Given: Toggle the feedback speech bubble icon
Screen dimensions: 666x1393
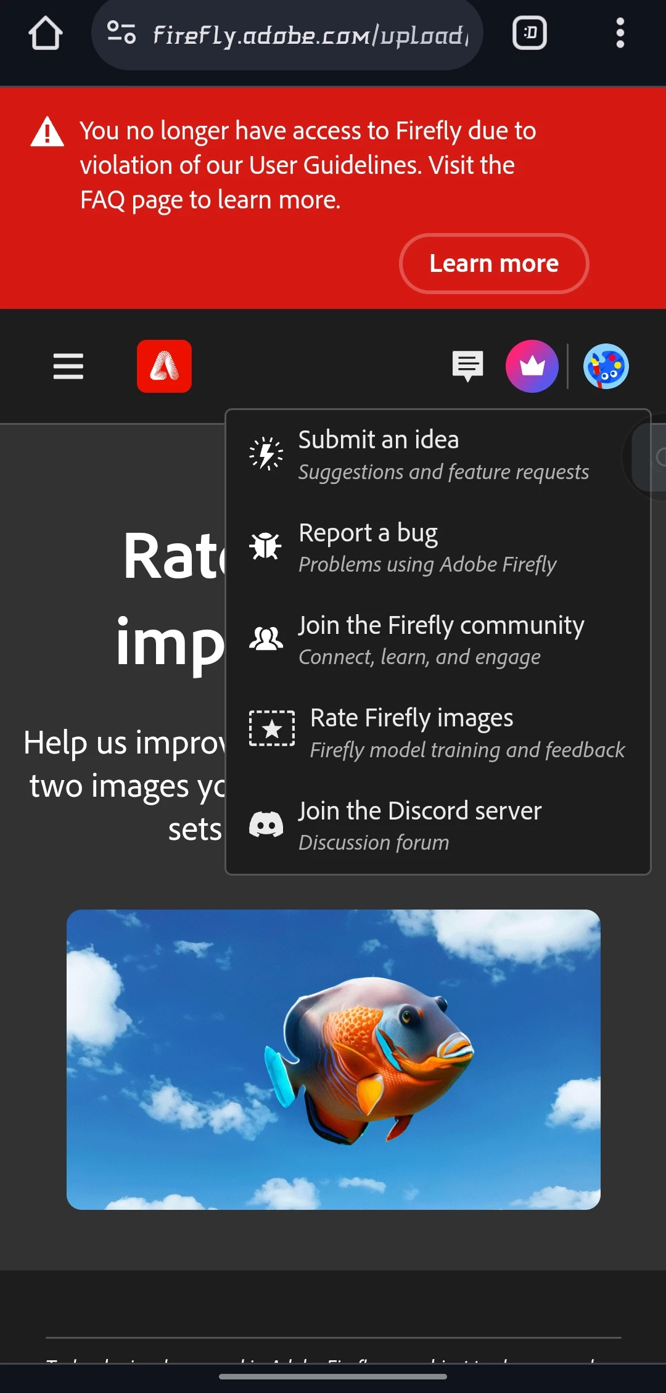Looking at the screenshot, I should (x=468, y=366).
